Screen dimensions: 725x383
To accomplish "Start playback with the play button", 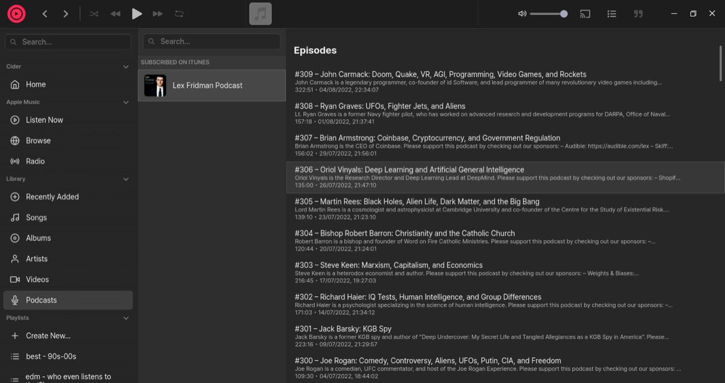I will pos(137,14).
